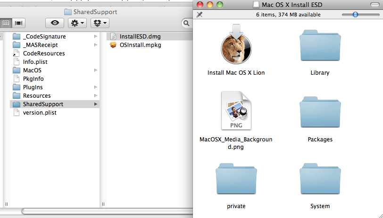Click "6 items, 374 MB available" status text
Screen dimensions: 383x218
[288, 15]
